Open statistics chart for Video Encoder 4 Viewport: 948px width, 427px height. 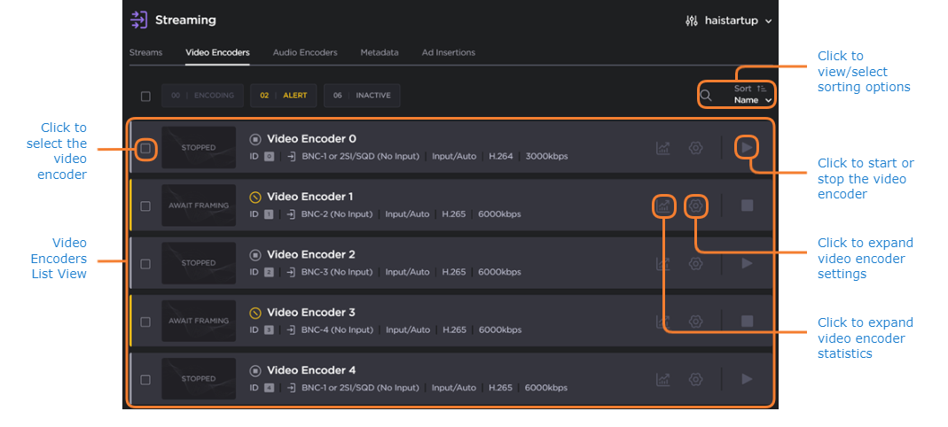point(663,379)
